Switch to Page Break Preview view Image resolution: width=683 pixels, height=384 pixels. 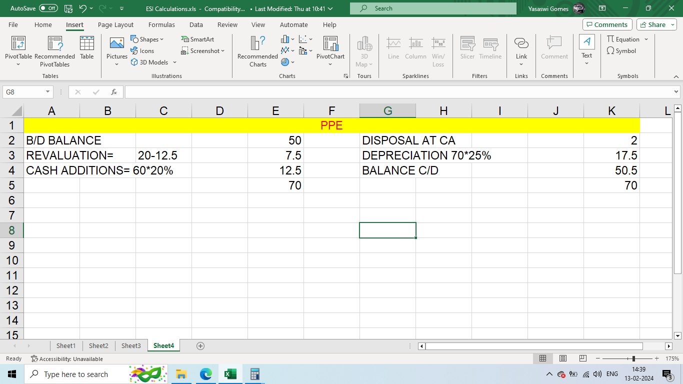click(582, 358)
